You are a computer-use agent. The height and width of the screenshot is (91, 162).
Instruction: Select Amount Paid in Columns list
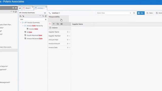(53, 40)
